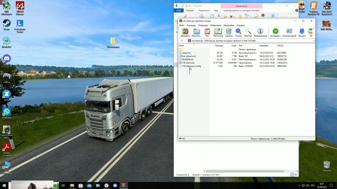Click the Удалить (Delete) trash icon
Image resolution: width=337 pixels, height=189 pixels.
coord(229,33)
